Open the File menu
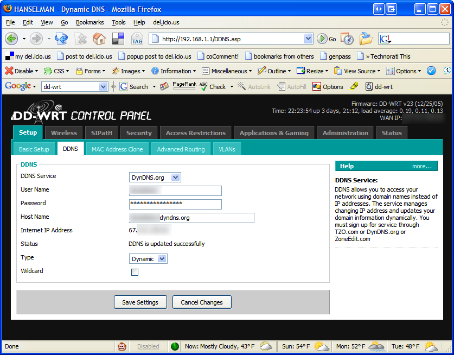454x355 pixels. (x=10, y=22)
